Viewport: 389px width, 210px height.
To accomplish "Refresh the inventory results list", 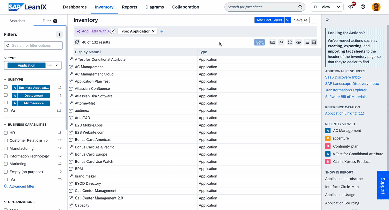I will point(77,42).
